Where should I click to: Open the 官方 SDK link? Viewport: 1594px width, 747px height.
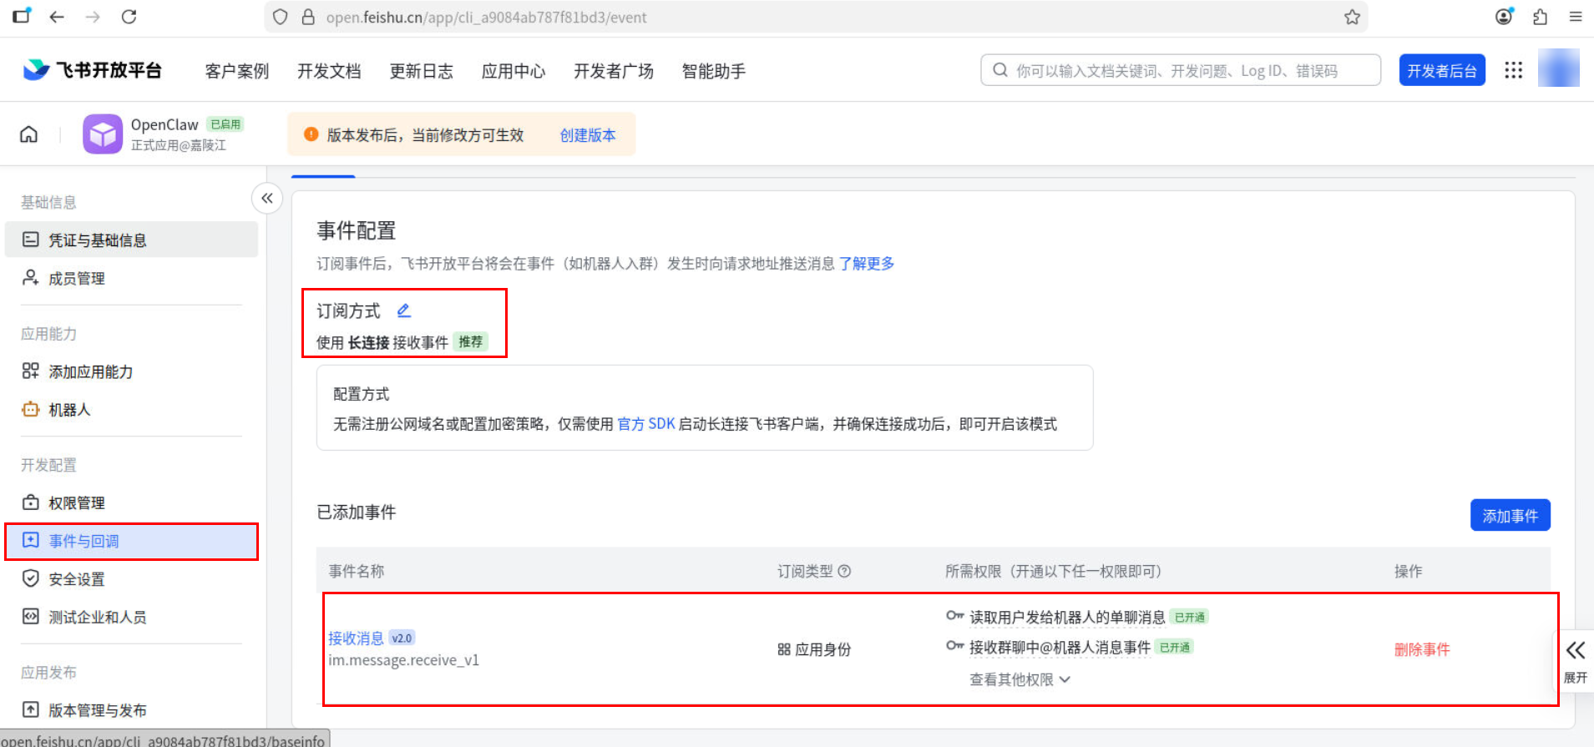646,424
